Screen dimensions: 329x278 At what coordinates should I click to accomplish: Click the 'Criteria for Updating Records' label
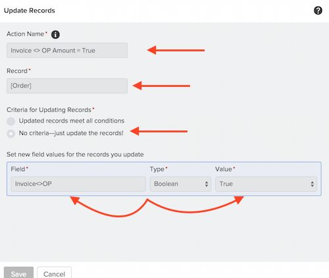(49, 110)
